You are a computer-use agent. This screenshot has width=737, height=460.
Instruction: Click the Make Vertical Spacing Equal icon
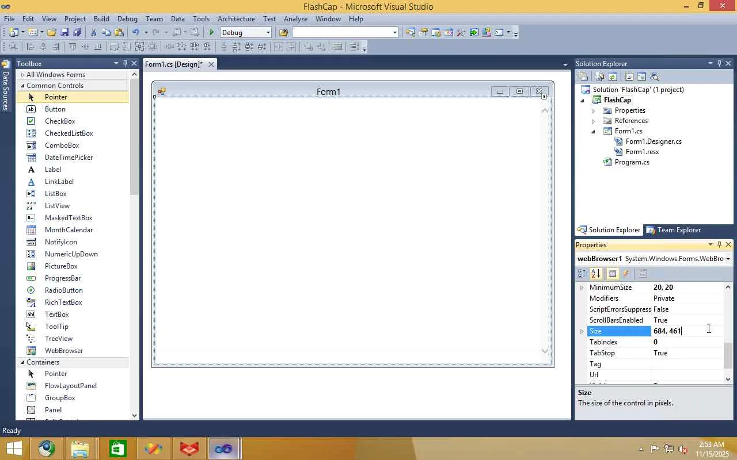(x=224, y=47)
